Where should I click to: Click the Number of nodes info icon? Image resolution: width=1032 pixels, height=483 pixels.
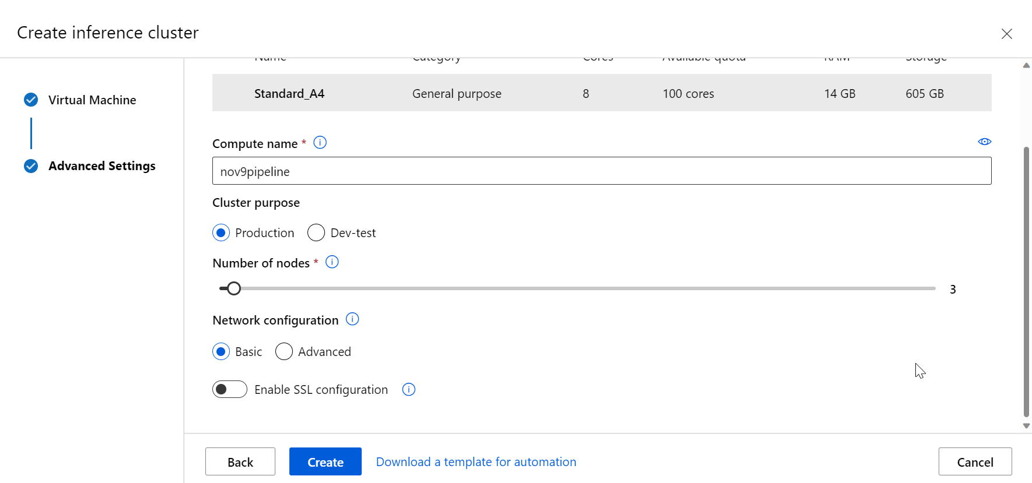(x=332, y=262)
